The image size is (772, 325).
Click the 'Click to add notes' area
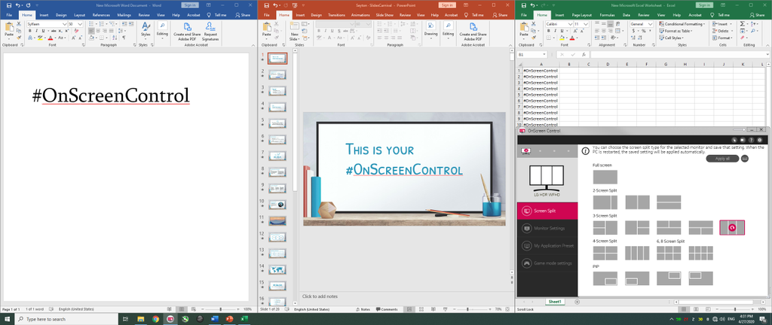(320, 296)
